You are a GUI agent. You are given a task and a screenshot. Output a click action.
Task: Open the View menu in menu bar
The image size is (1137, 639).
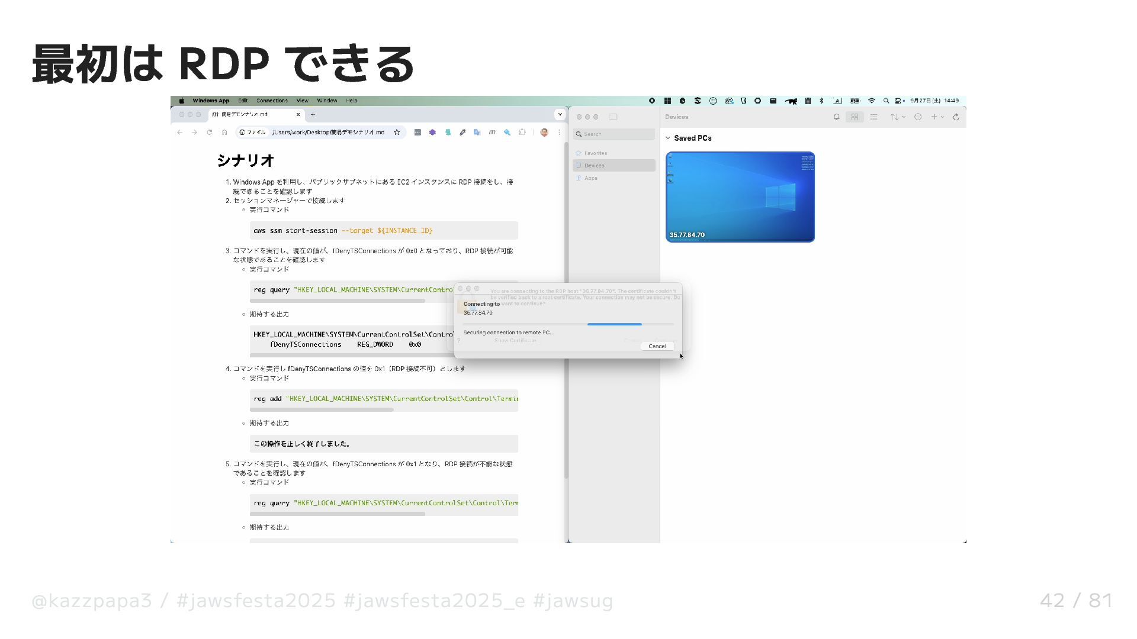302,101
